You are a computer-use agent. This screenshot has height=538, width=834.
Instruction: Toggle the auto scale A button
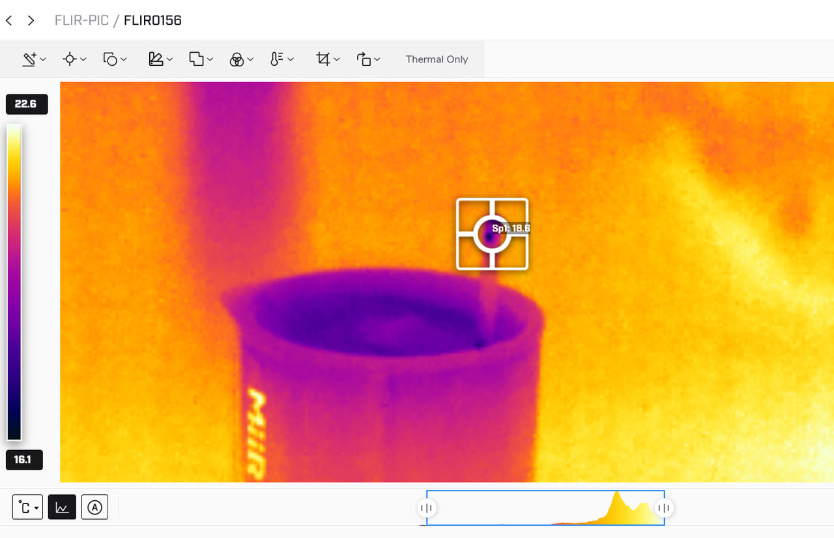click(95, 507)
